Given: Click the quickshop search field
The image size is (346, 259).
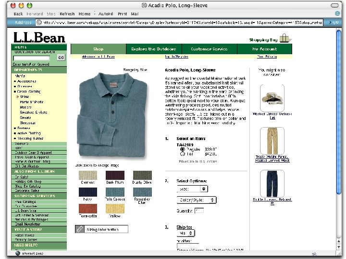Looking at the screenshot, I should tap(31, 58).
